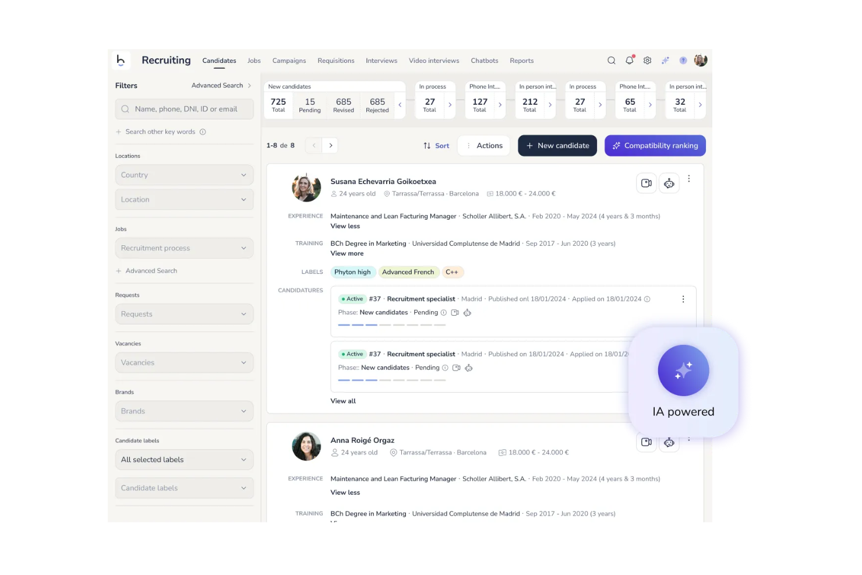Expand In person int. card showing 212
The image size is (862, 575).
click(550, 105)
